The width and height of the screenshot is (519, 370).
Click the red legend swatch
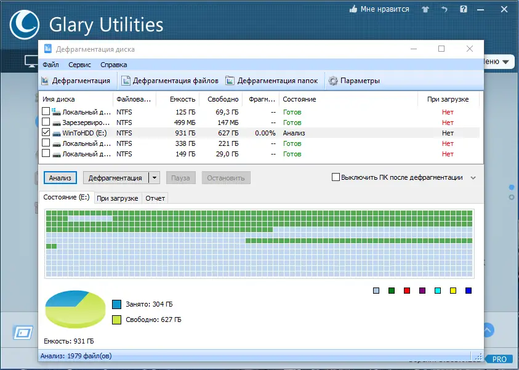407,291
